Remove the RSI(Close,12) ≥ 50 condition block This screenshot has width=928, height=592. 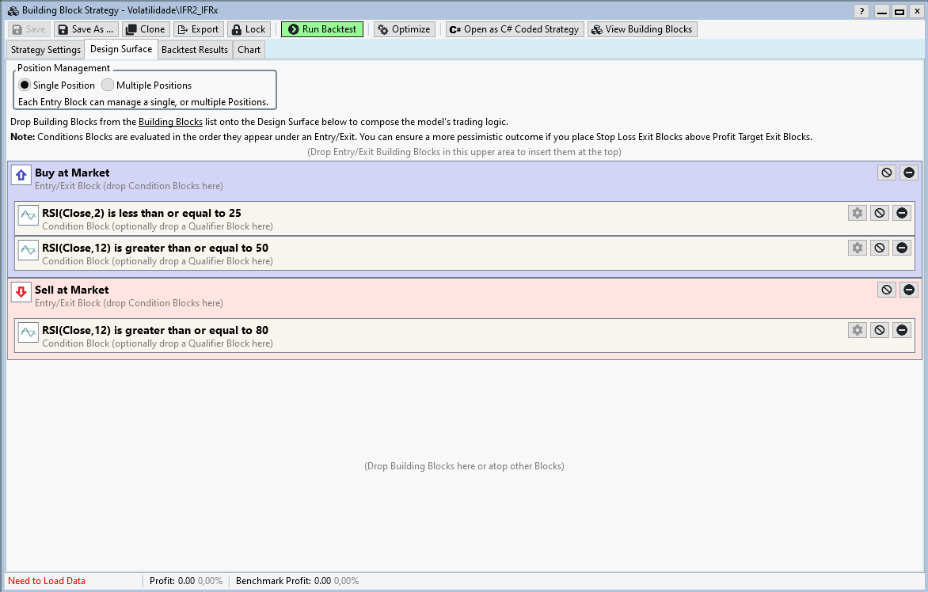pyautogui.click(x=901, y=248)
